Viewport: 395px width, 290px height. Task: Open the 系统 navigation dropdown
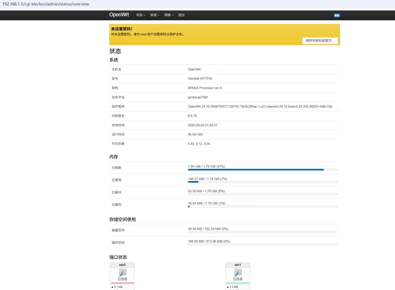coord(154,15)
